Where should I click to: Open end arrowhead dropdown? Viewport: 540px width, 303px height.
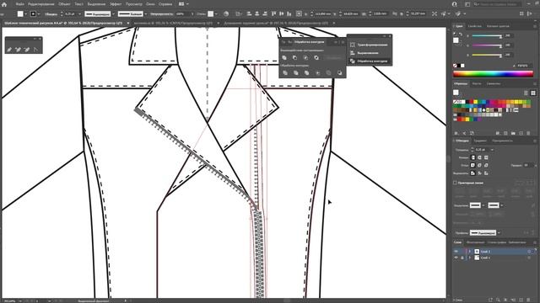coord(502,205)
